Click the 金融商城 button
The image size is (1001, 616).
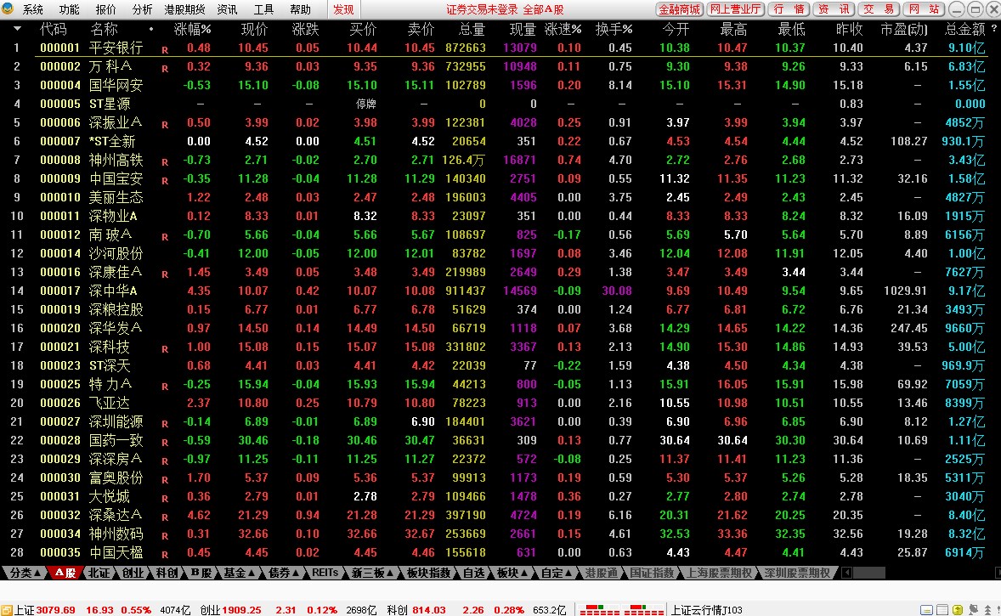(680, 9)
